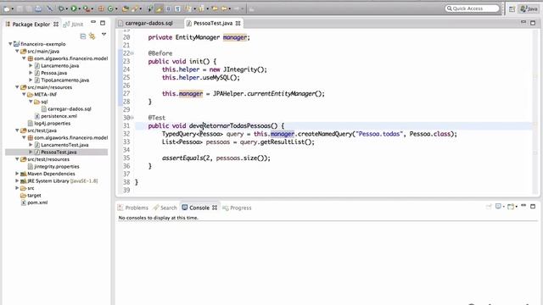The height and width of the screenshot is (305, 543).
Task: Run the program with green Run button
Action: tap(74, 8)
